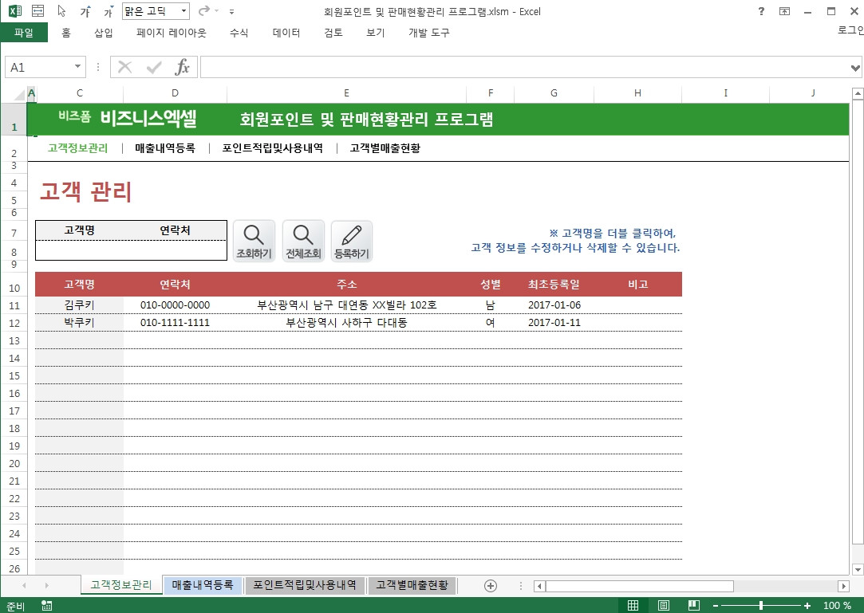
Task: Switch to 매출내역등록 sheet tab
Action: pyautogui.click(x=202, y=585)
